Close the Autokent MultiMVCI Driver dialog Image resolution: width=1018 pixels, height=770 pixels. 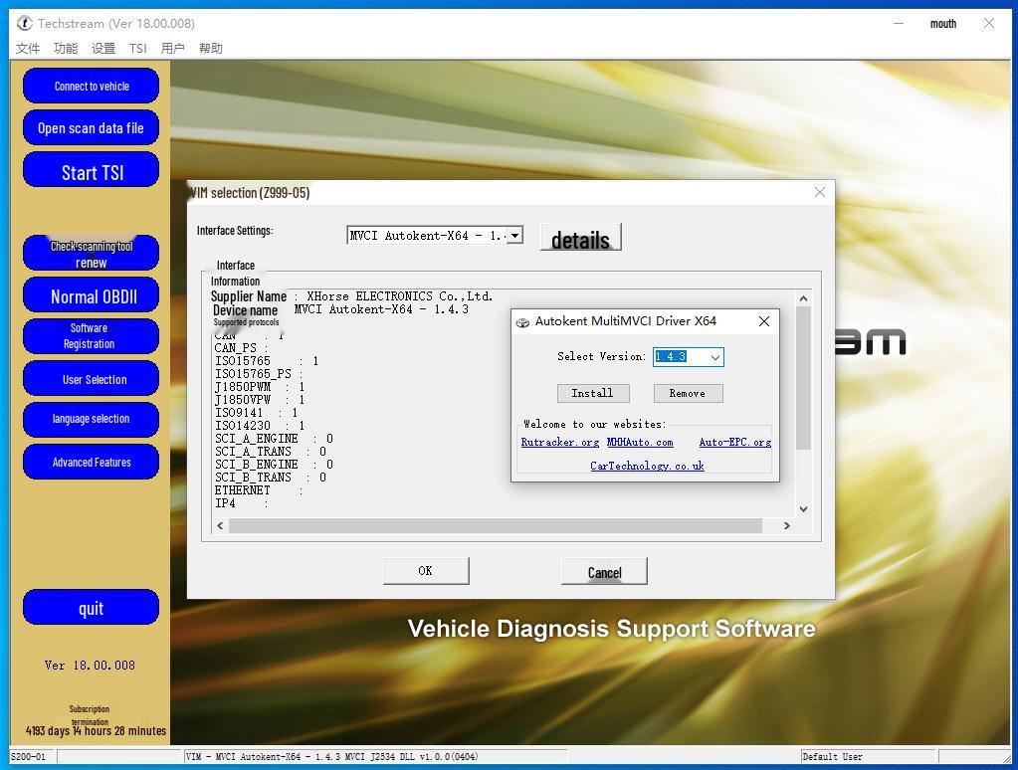coord(764,321)
